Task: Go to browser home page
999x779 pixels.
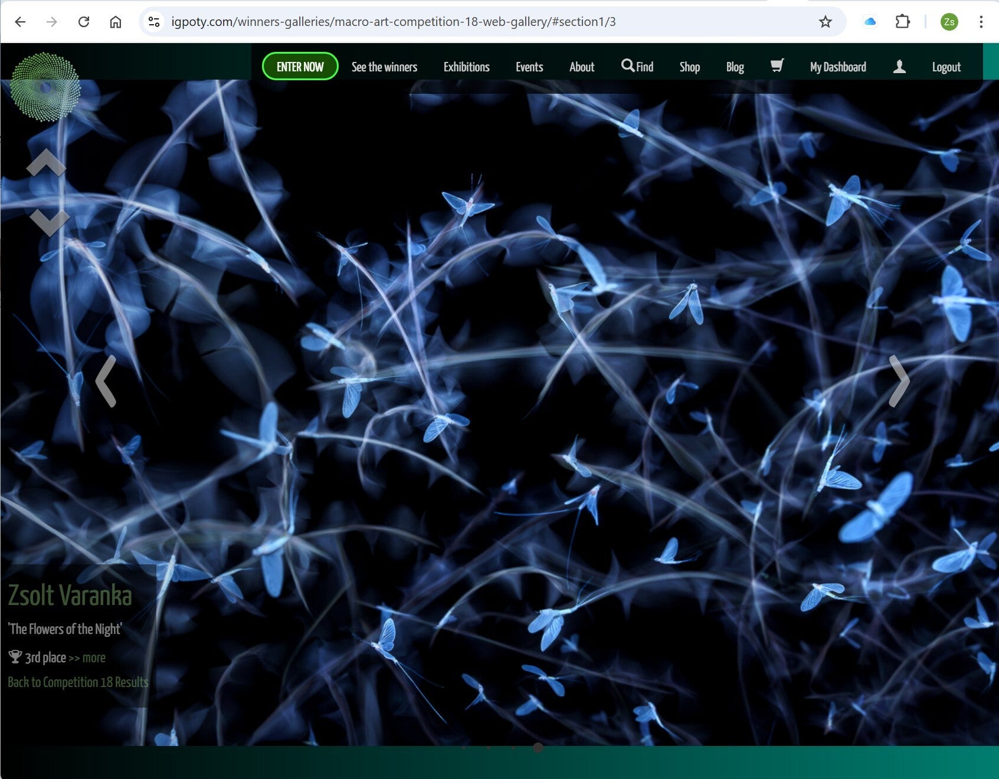Action: (116, 22)
